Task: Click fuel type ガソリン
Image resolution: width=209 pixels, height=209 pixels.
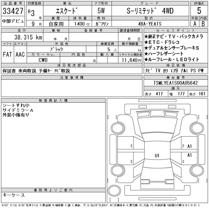Action: [x=102, y=24]
